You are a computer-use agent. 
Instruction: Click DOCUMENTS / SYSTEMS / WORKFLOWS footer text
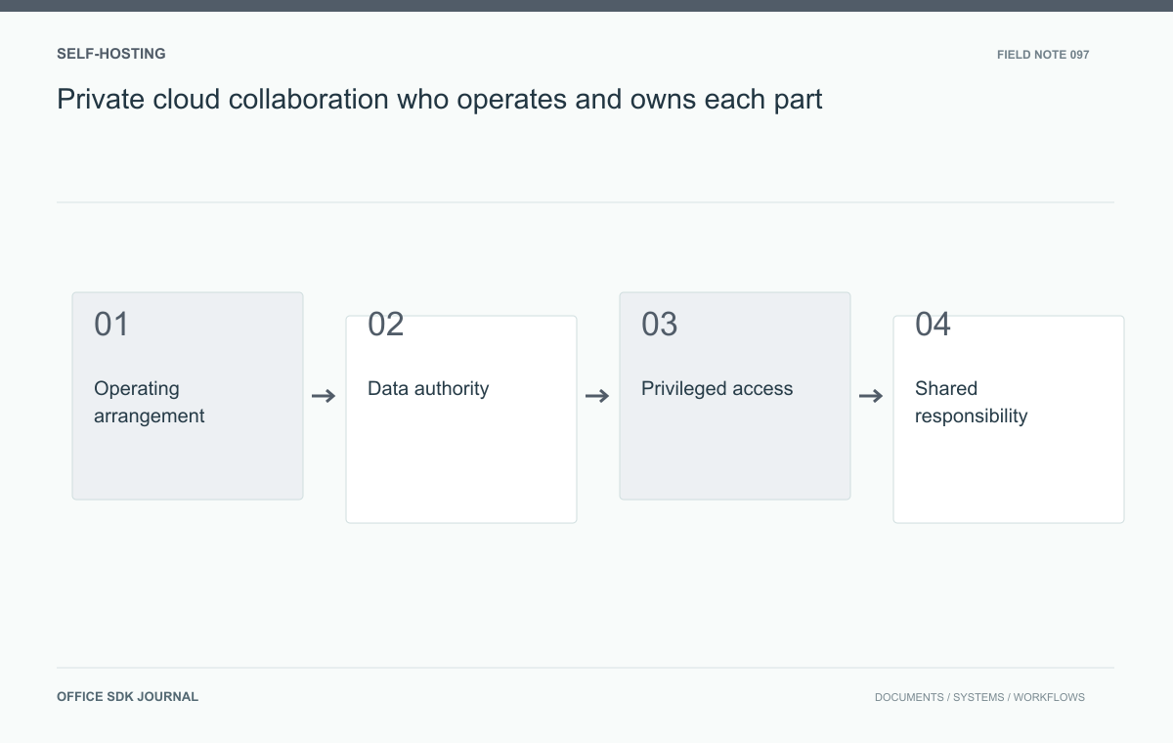coord(979,697)
